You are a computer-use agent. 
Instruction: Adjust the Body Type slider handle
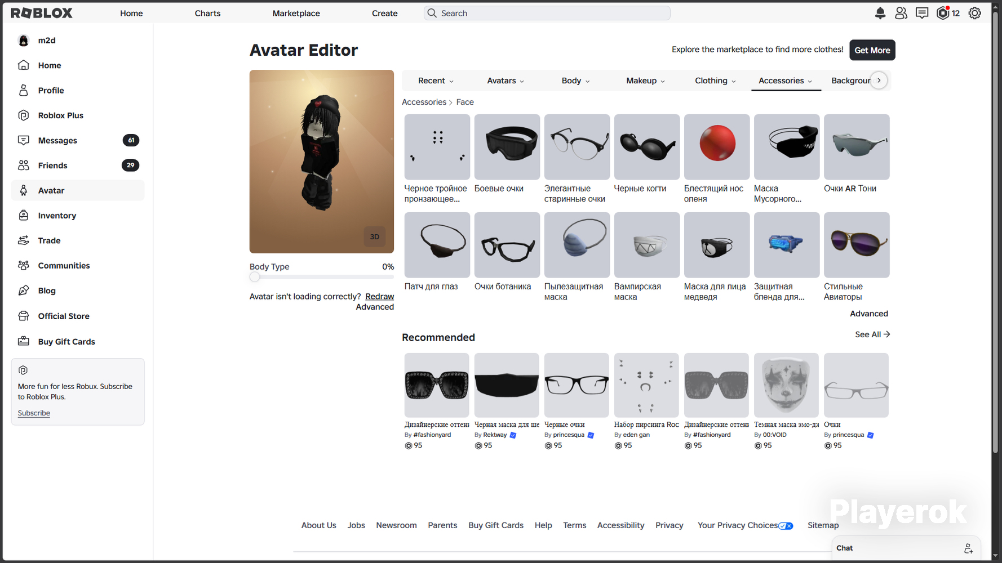point(255,277)
